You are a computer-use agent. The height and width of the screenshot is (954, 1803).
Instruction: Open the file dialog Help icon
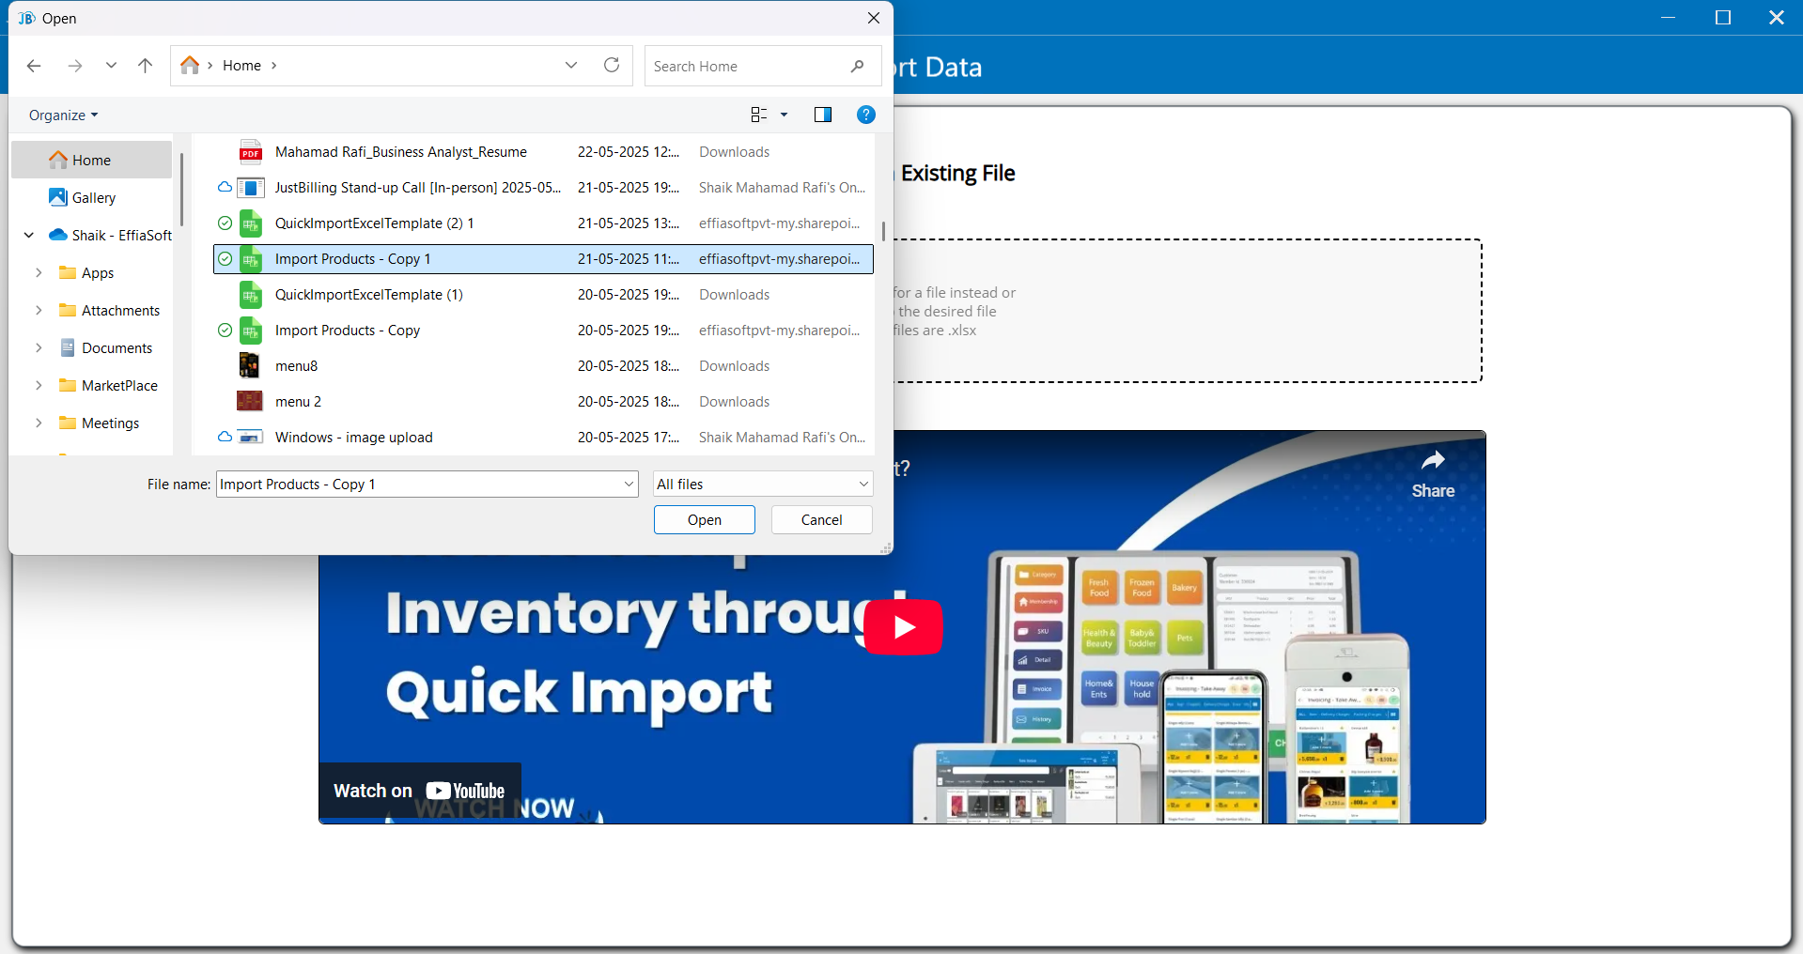click(865, 115)
